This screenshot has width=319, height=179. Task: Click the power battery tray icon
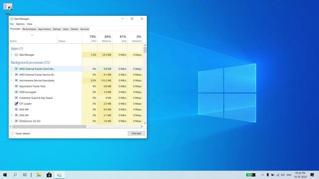tap(273, 175)
